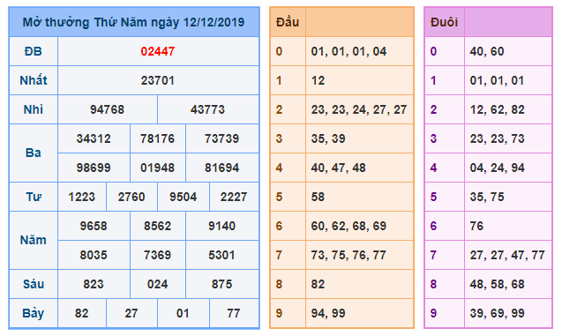Click the '82' value in Đầu table
This screenshot has width=562, height=336.
(x=318, y=284)
